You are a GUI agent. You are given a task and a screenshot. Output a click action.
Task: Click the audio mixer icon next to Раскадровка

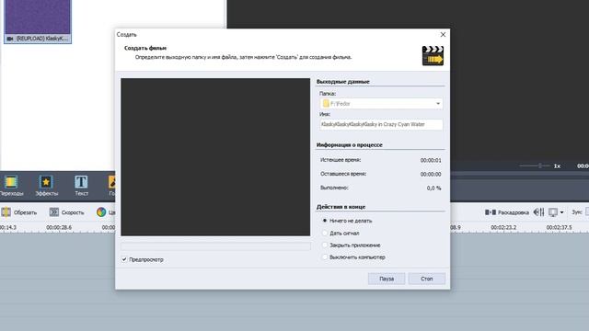click(x=538, y=212)
